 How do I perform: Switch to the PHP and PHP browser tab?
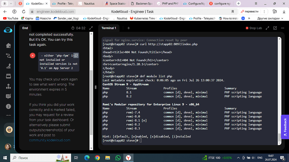click(x=168, y=3)
